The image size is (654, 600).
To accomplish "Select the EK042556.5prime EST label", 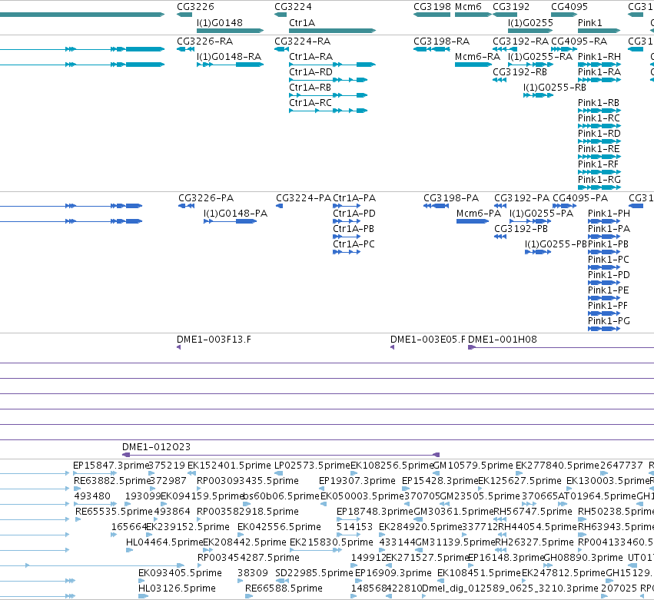I will point(279,527).
